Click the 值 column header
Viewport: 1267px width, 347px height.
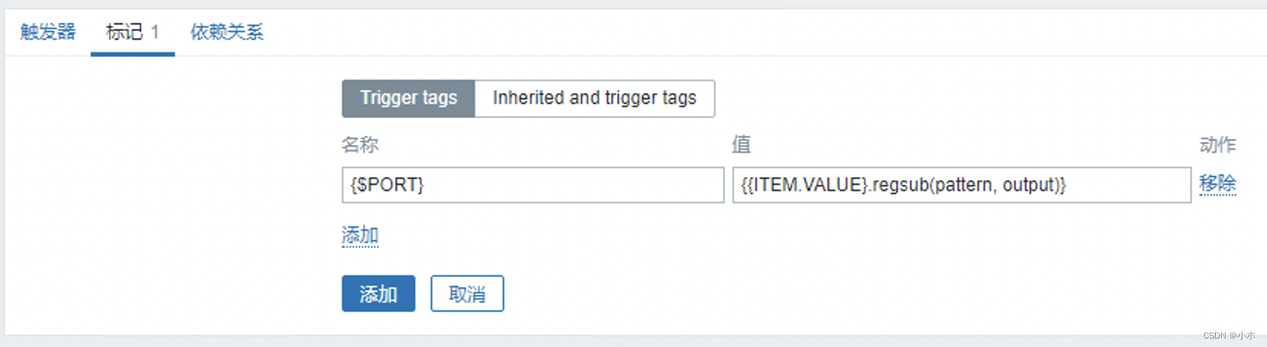741,144
